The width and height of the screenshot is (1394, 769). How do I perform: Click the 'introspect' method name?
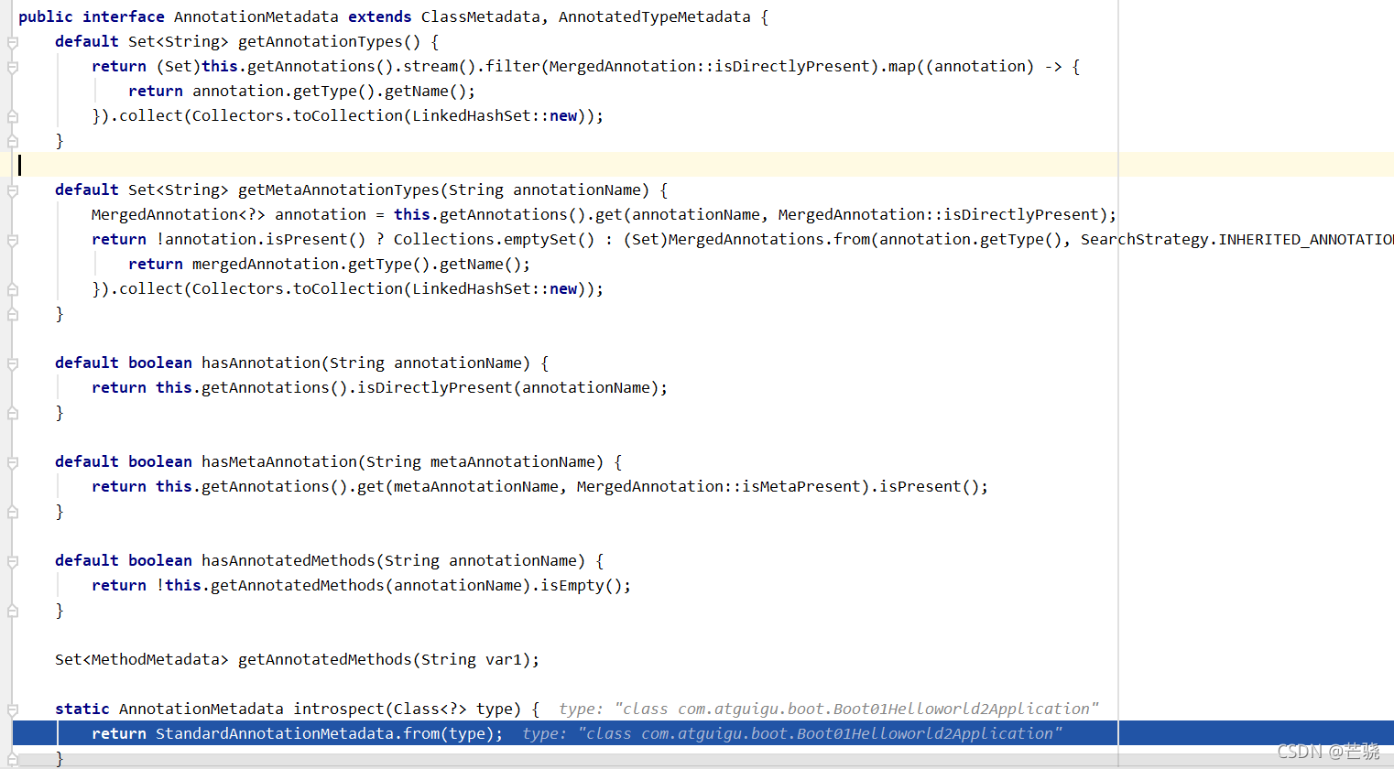(339, 709)
